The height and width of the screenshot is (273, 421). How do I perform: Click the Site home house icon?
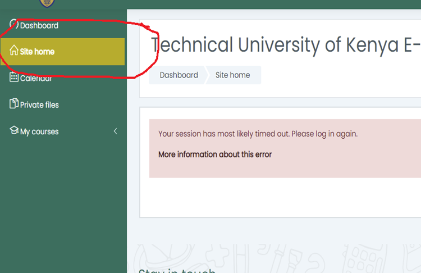(14, 50)
